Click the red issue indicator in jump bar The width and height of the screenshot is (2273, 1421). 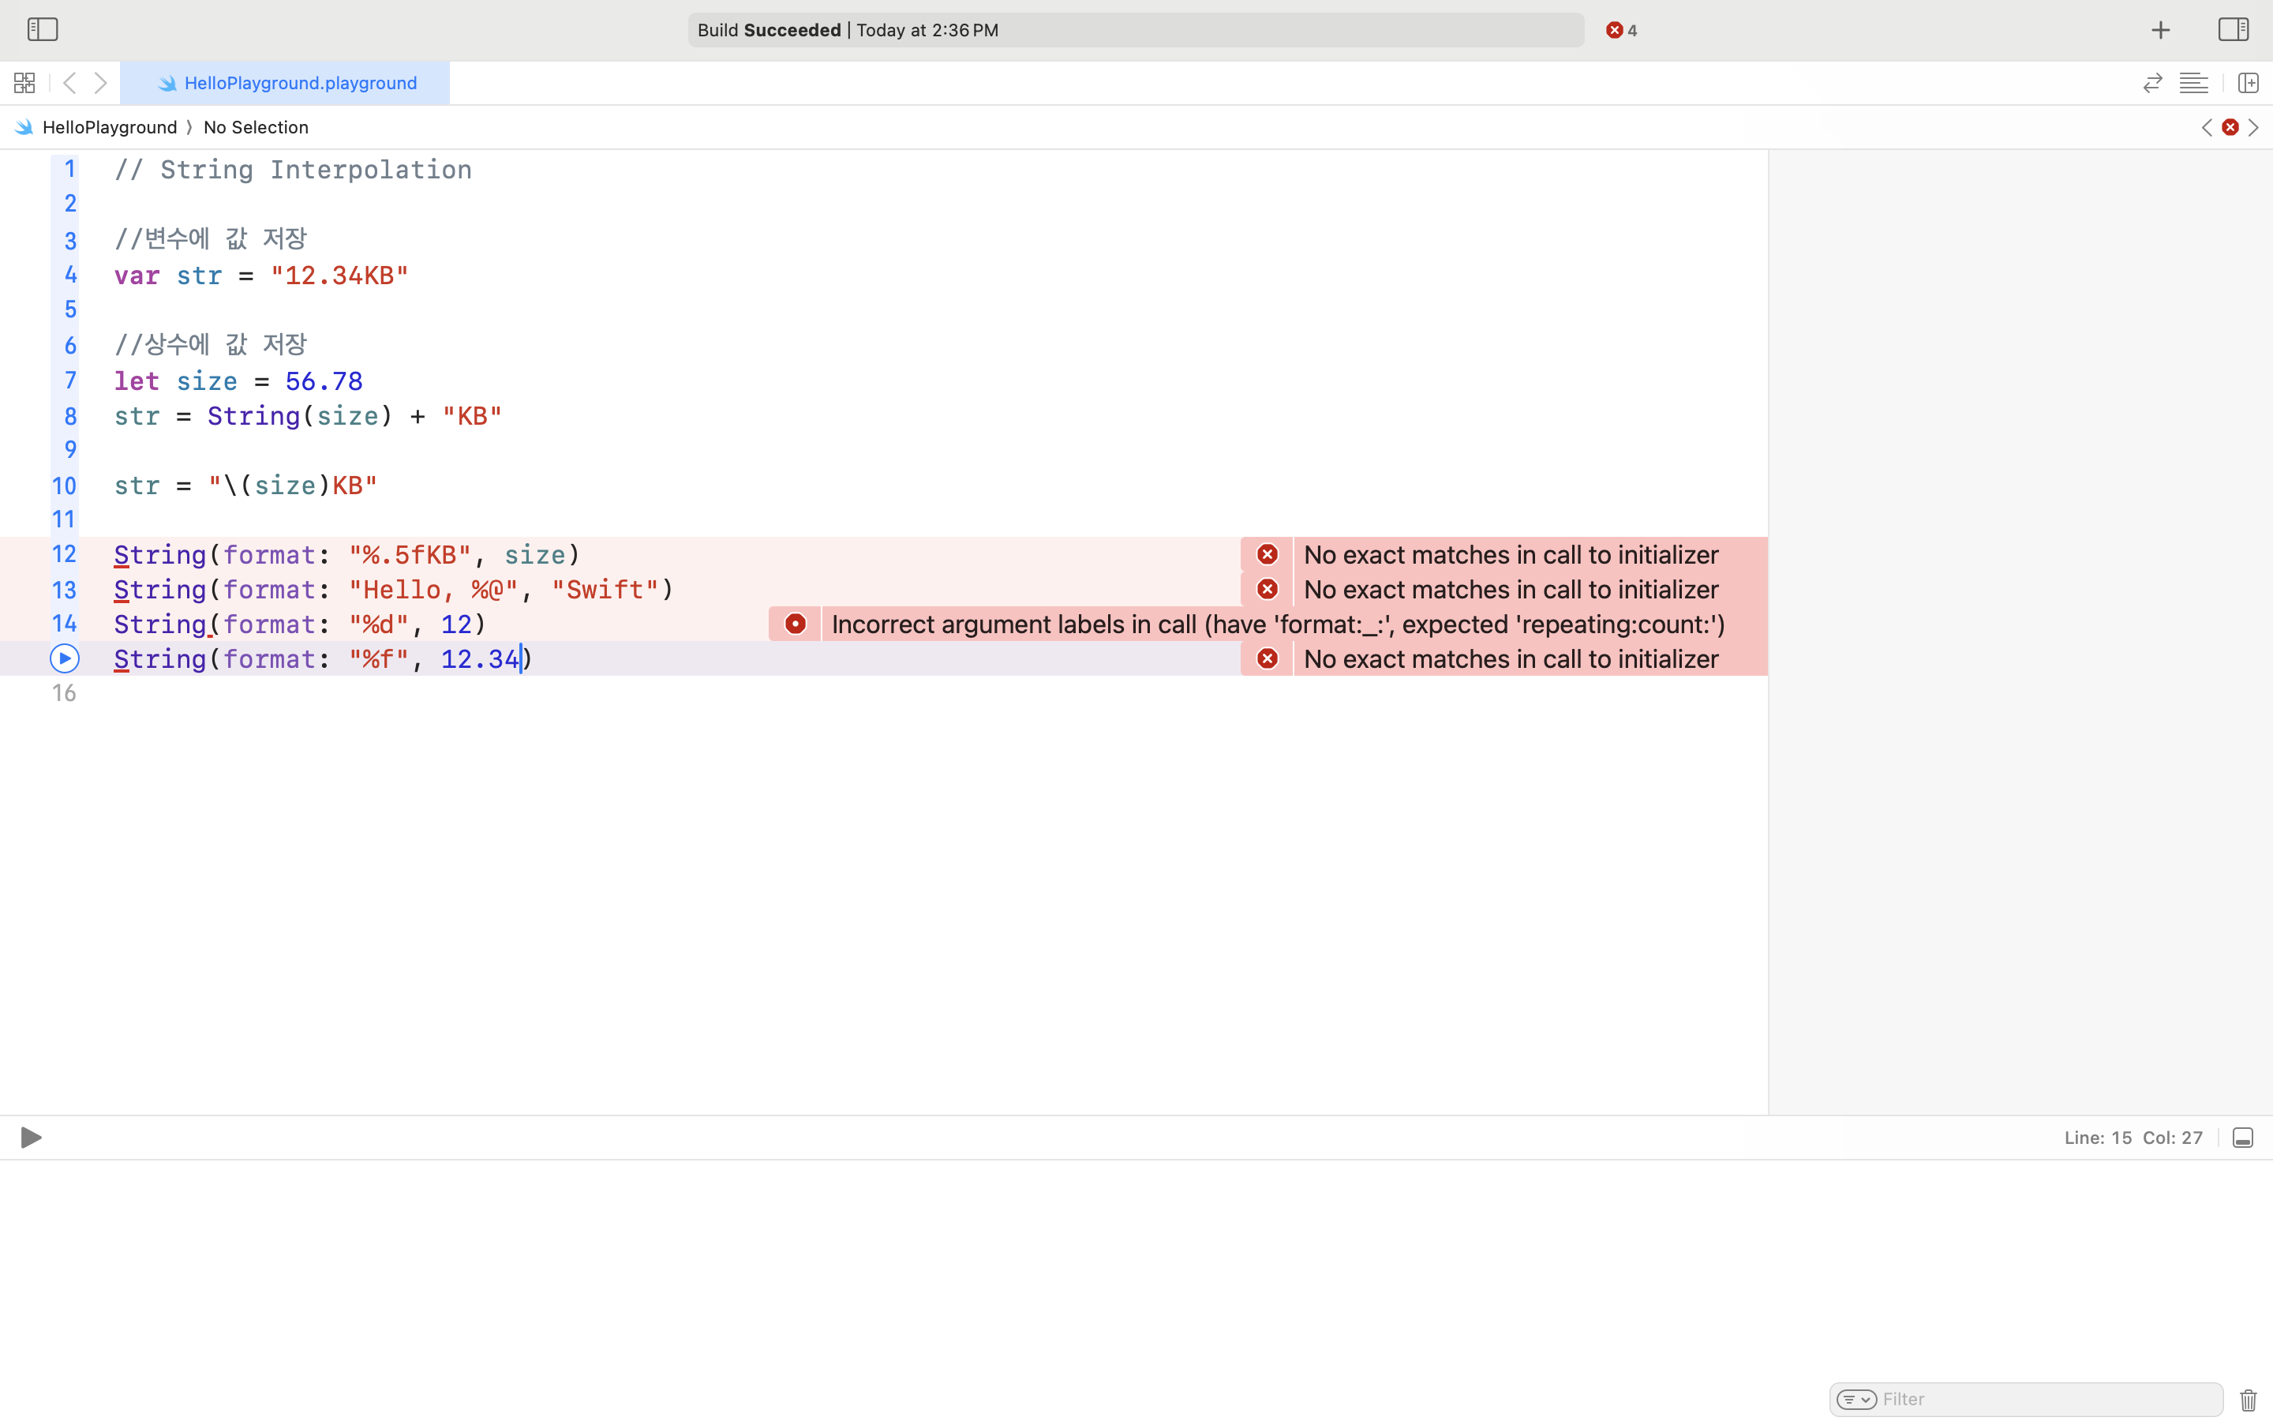point(2230,127)
